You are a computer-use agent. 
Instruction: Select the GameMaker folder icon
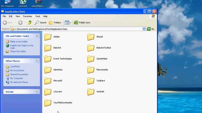coord(91,59)
